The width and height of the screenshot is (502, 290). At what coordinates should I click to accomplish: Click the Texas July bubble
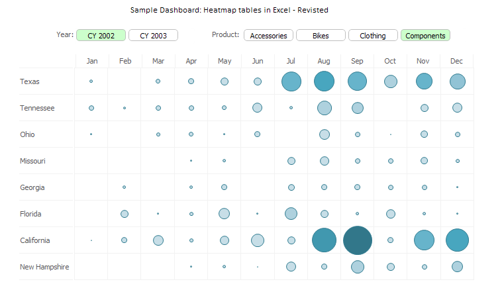pyautogui.click(x=291, y=81)
